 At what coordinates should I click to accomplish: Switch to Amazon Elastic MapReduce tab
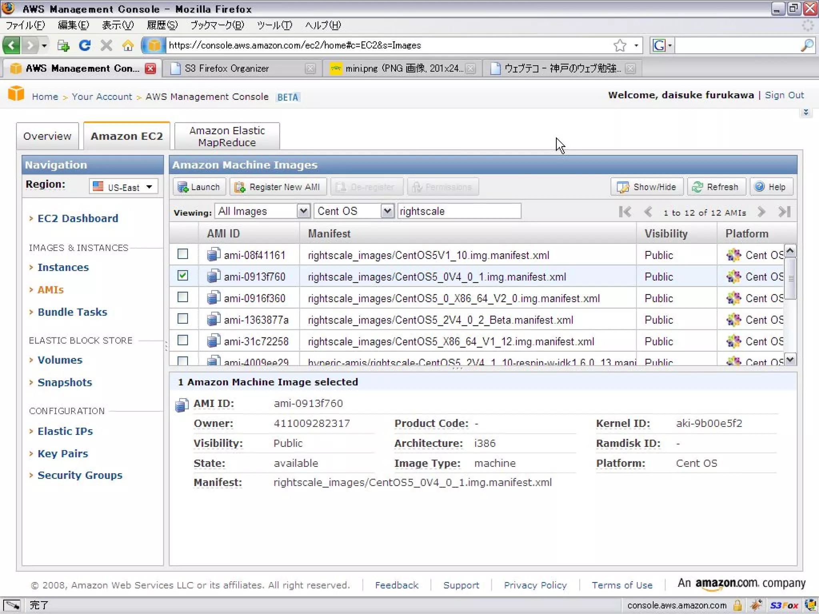coord(227,136)
